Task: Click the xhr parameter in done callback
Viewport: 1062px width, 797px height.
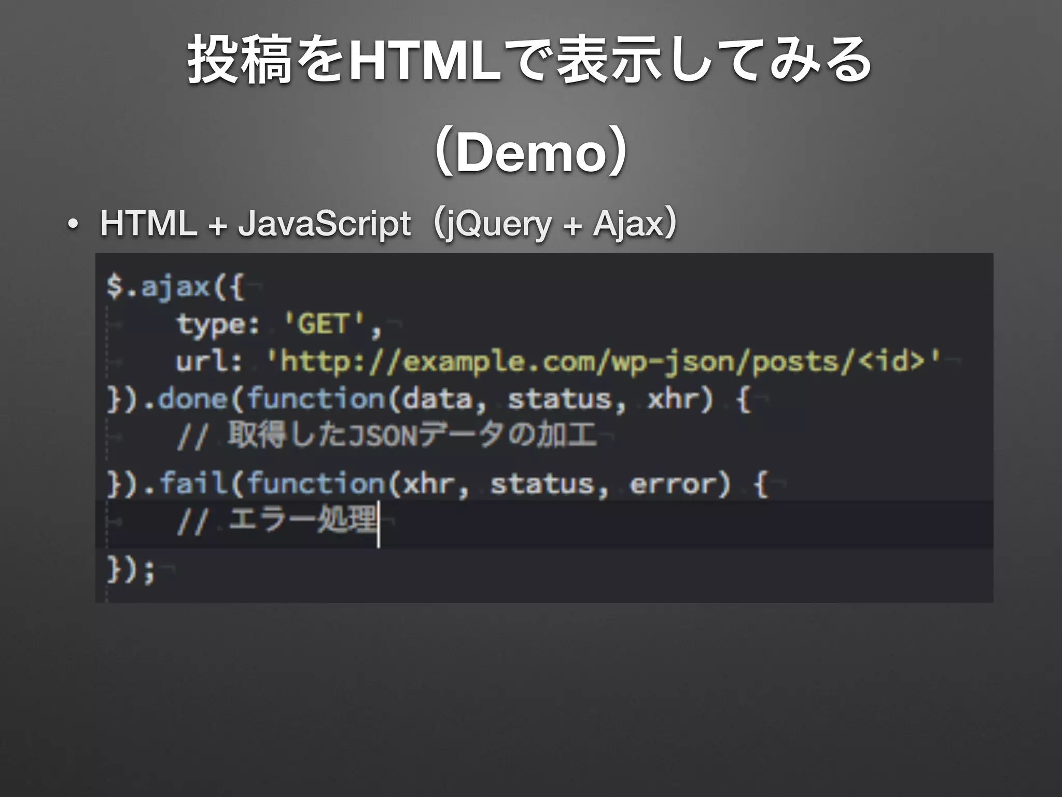Action: pos(674,399)
